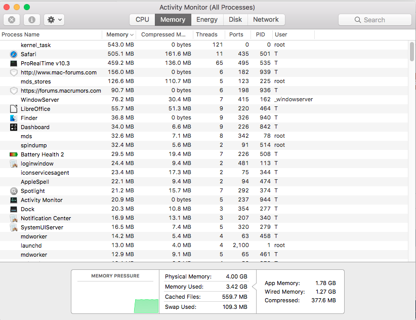This screenshot has height=320, width=416.
Task: Open the Network tab
Action: (x=266, y=20)
